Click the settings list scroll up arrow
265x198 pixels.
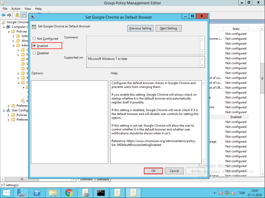(x=262, y=29)
